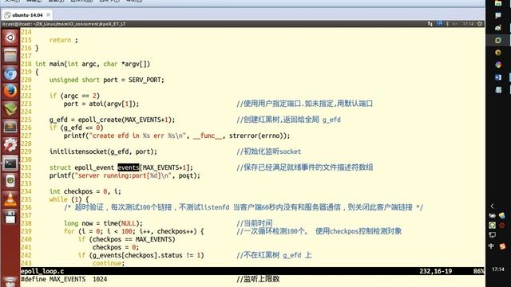The width and height of the screenshot is (511, 287).
Task: Click the int main declaration line
Action: pos(93,64)
